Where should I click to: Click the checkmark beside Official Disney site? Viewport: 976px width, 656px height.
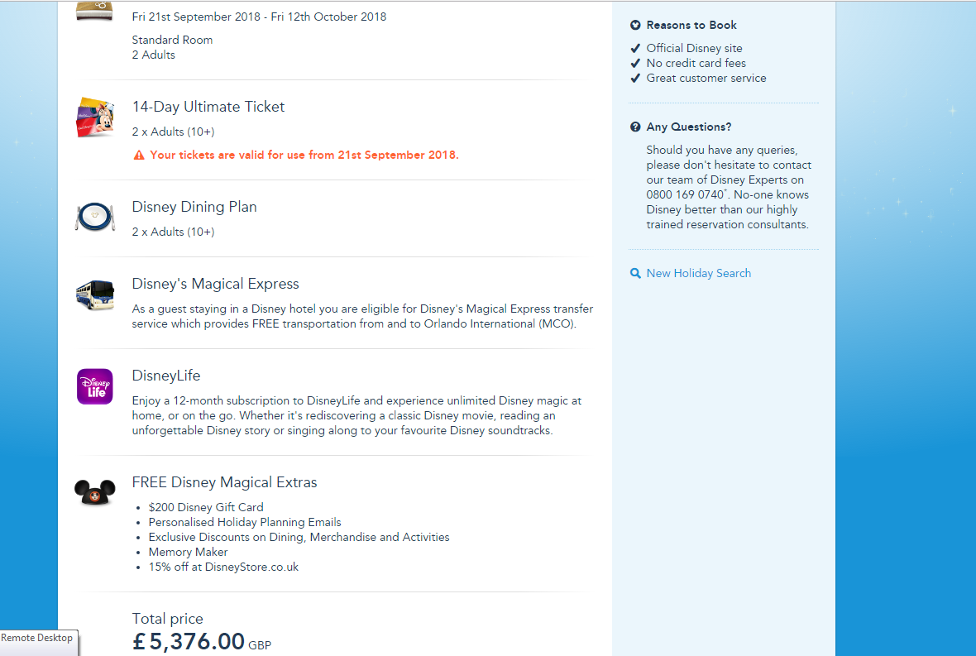pyautogui.click(x=635, y=48)
